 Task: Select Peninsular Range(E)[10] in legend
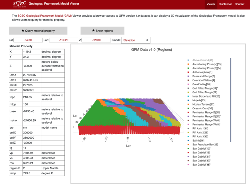[x=204, y=112]
